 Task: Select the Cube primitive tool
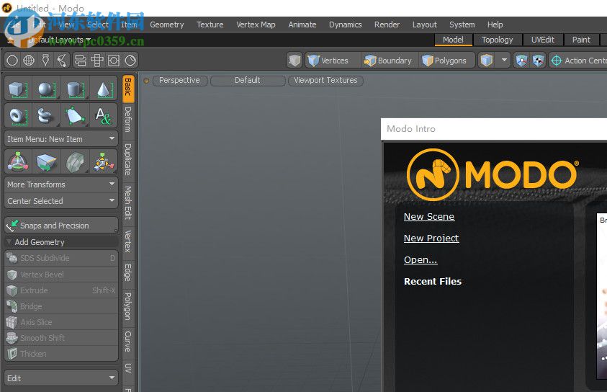coord(18,89)
